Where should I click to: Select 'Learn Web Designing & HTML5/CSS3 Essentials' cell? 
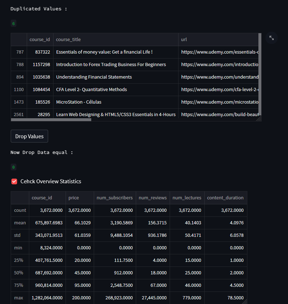pos(116,114)
